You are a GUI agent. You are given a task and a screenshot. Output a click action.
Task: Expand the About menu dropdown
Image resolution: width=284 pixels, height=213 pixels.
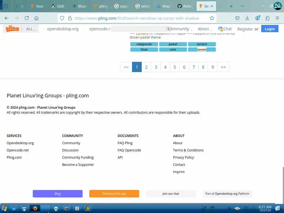[205, 29]
